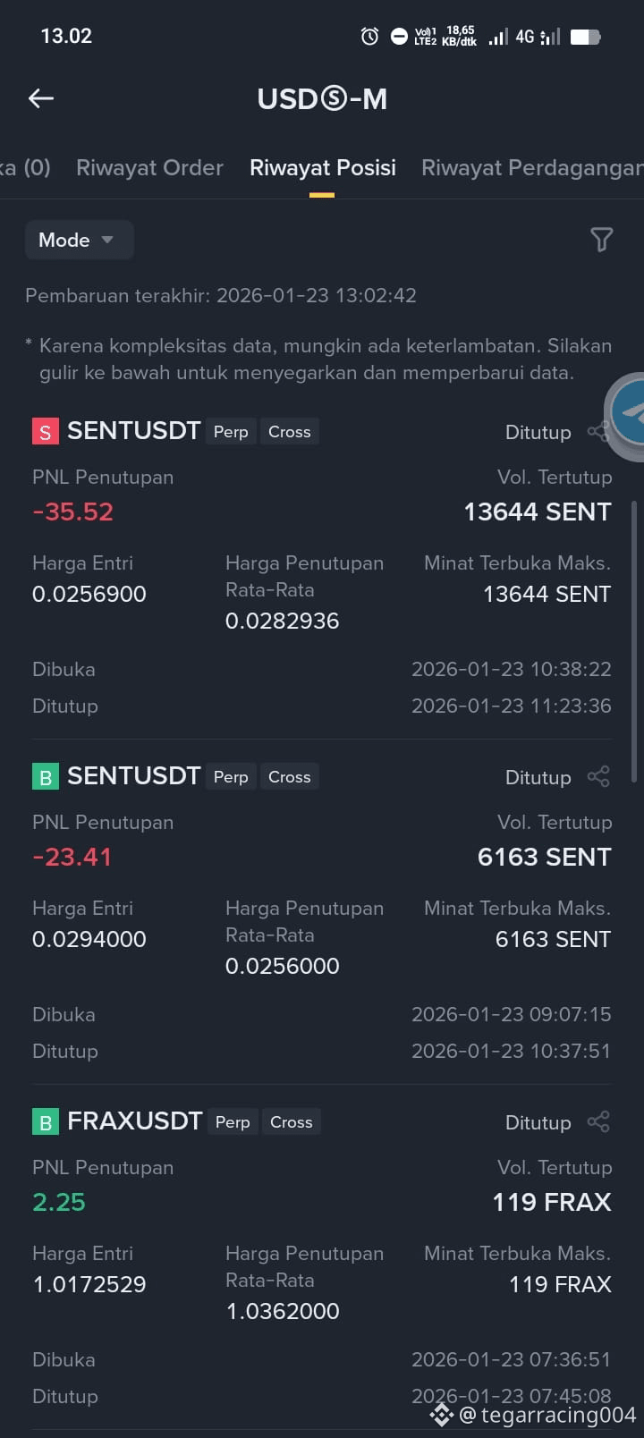The height and width of the screenshot is (1438, 644).
Task: Share the FRAXUSDT position
Action: tap(598, 1122)
